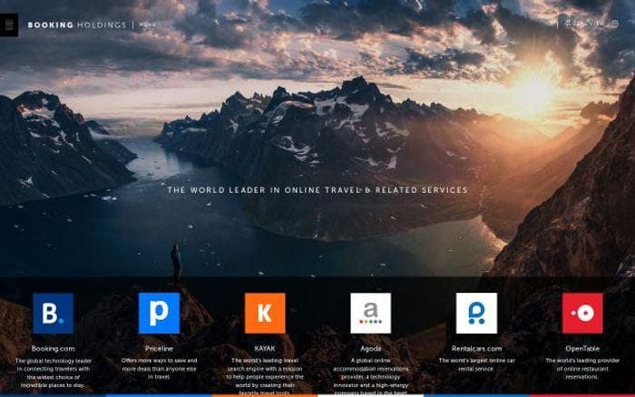Open the Priceline name link
Viewport: 635px width, 397px height.
point(159,348)
